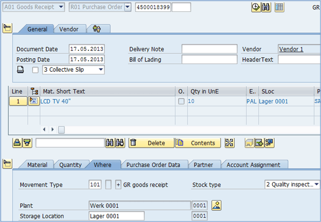Viewport: 321px width, 222px height.
Task: Switch to the Vendor header tab
Action: click(68, 29)
